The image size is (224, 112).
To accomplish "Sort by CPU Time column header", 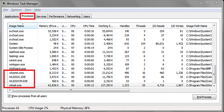I will [x=86, y=26].
